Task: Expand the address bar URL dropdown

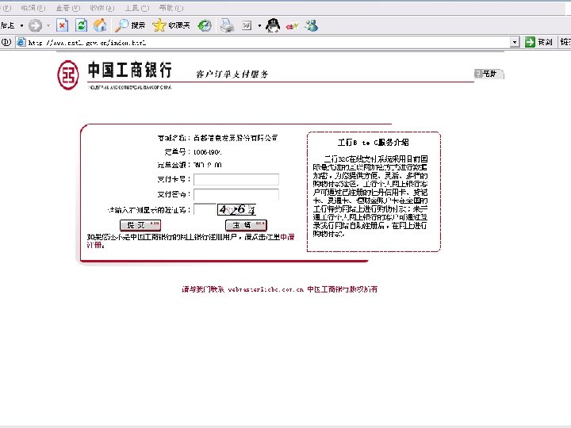Action: coord(515,42)
